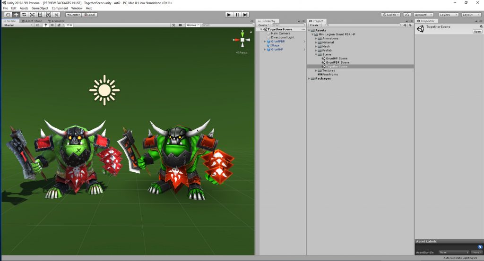Select the Hand tool in toolbar
Image resolution: width=484 pixels, height=261 pixels.
coord(8,15)
